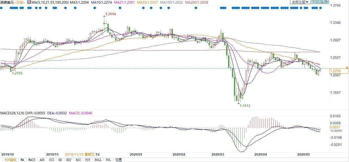Select the MACD indicator tab
The image size is (349, 162).
tap(32, 160)
